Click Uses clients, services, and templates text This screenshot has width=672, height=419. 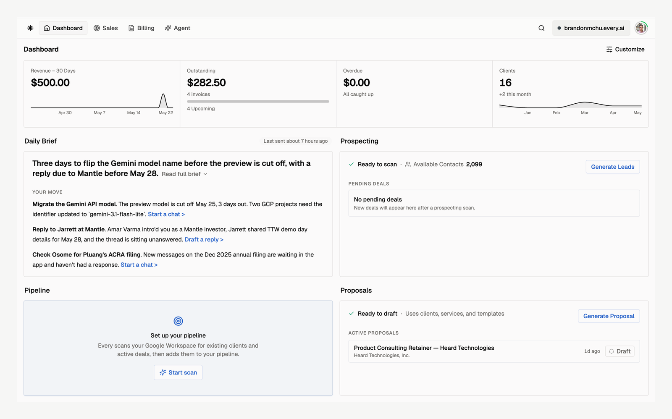[454, 314]
